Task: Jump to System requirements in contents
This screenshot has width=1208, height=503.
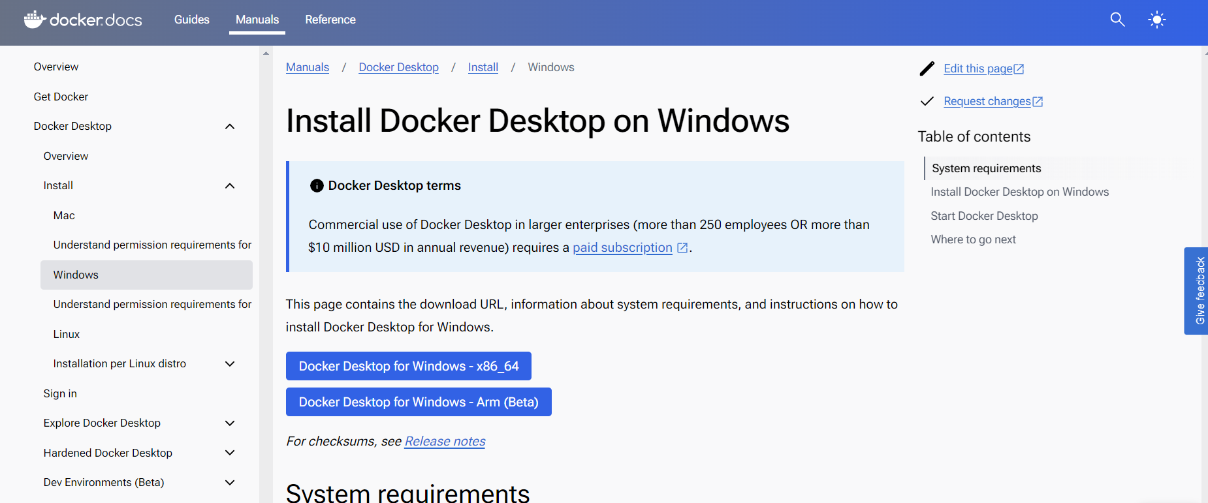Action: (x=986, y=168)
